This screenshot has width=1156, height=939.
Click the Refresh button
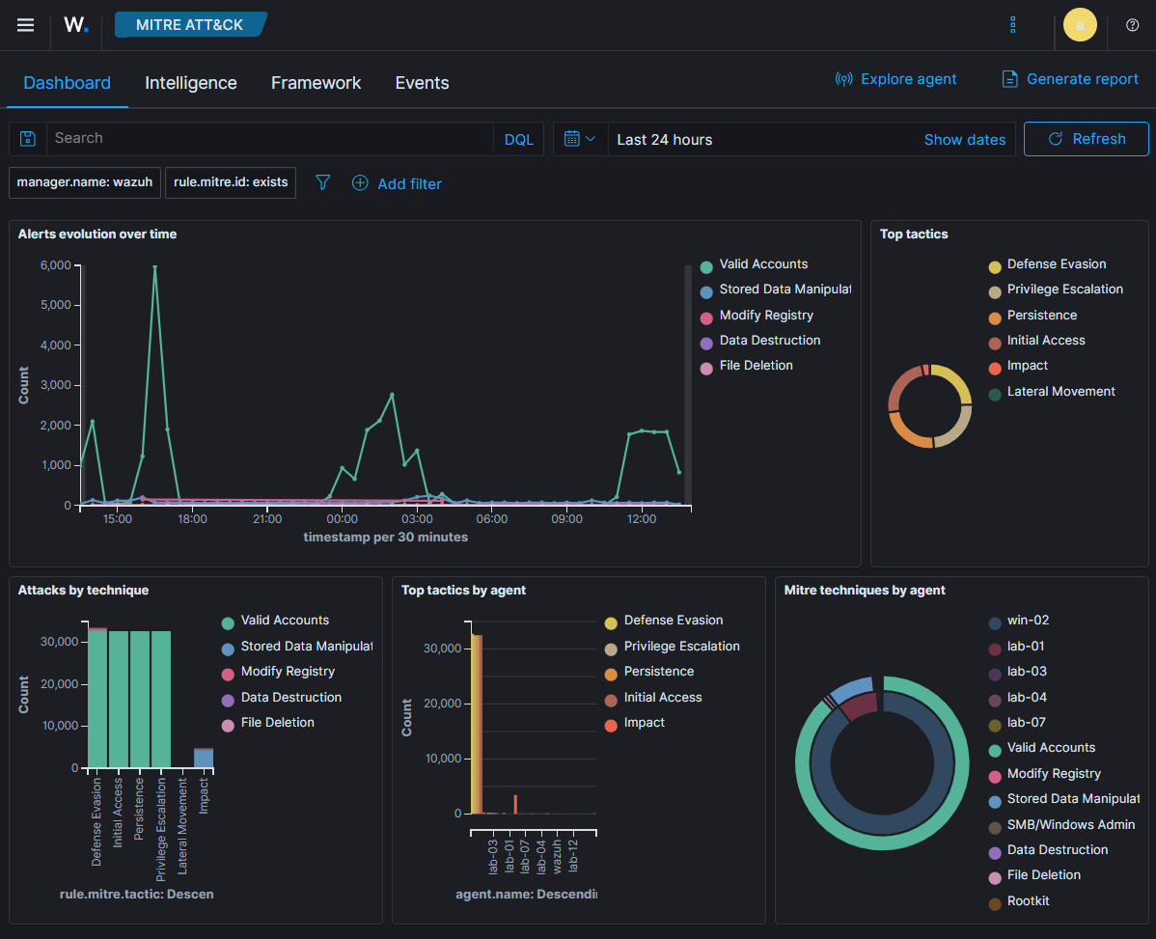[1086, 139]
